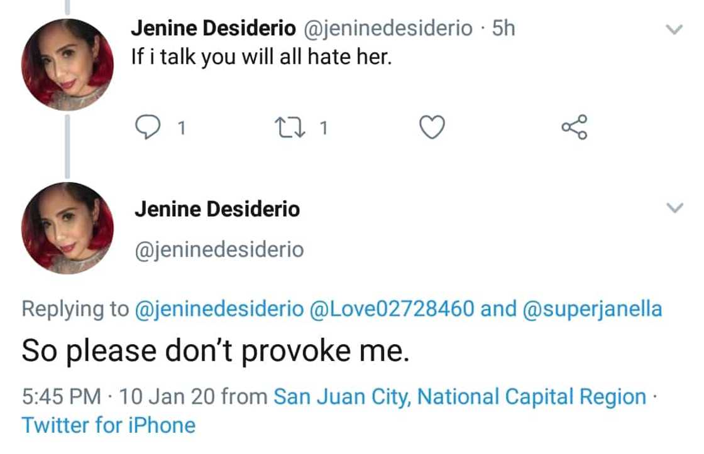Click the bold "Jenine Desiderio" name on the second tweet
The height and width of the screenshot is (454, 704).
[217, 209]
